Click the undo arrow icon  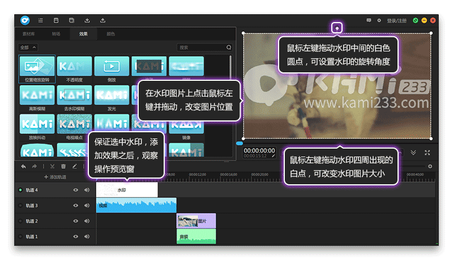23,166
